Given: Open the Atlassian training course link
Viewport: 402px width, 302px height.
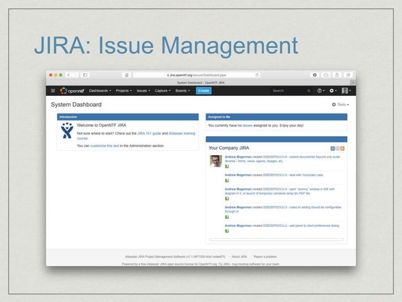Looking at the screenshot, I should 181,134.
